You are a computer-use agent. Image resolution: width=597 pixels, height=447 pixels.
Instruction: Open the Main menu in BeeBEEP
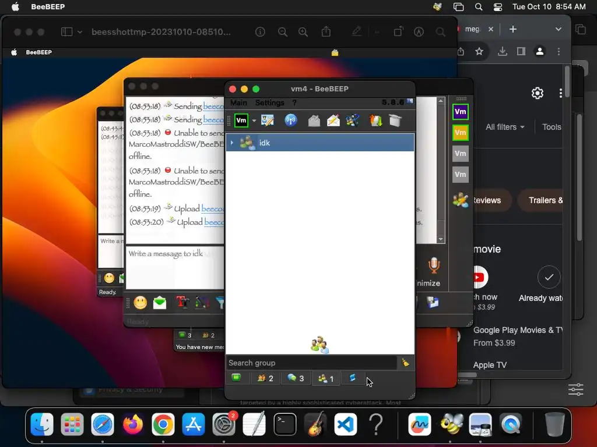[238, 102]
